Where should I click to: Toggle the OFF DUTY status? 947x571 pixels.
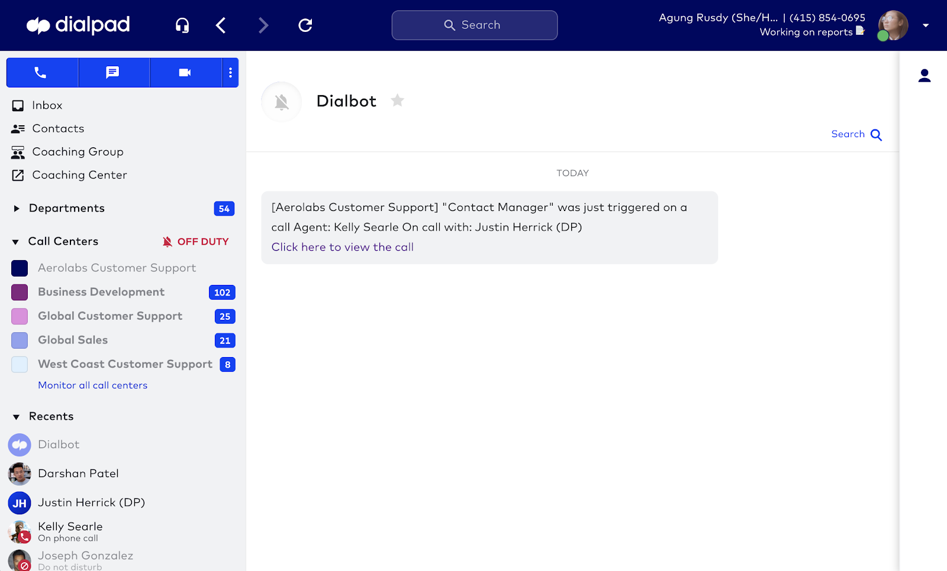click(x=203, y=242)
